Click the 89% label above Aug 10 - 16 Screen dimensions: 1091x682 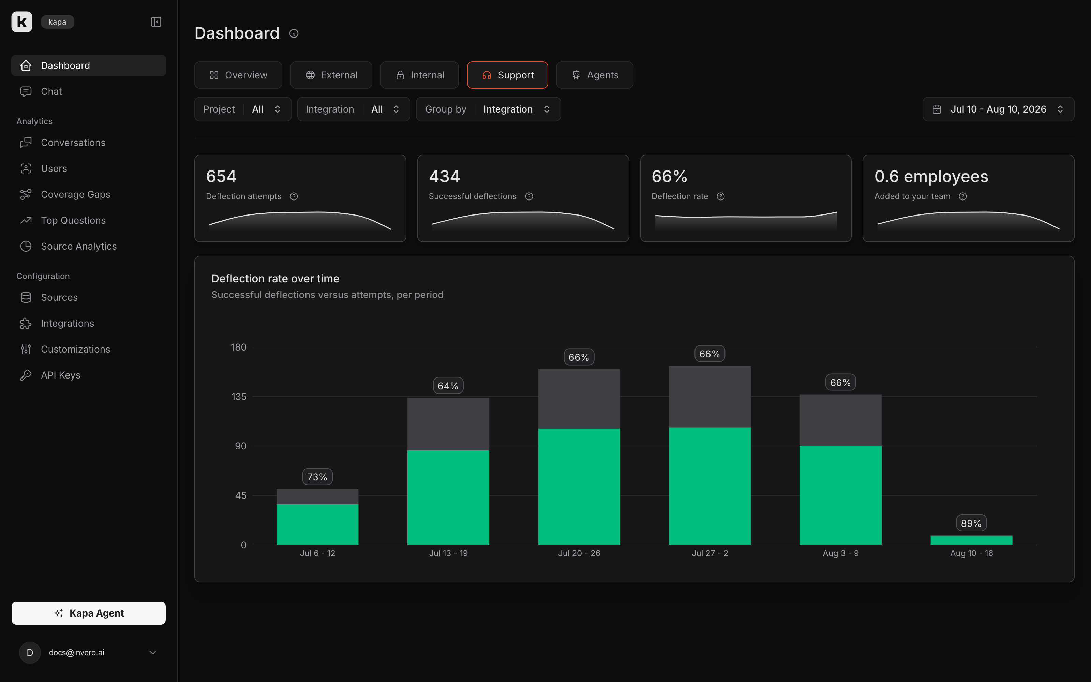click(x=971, y=523)
